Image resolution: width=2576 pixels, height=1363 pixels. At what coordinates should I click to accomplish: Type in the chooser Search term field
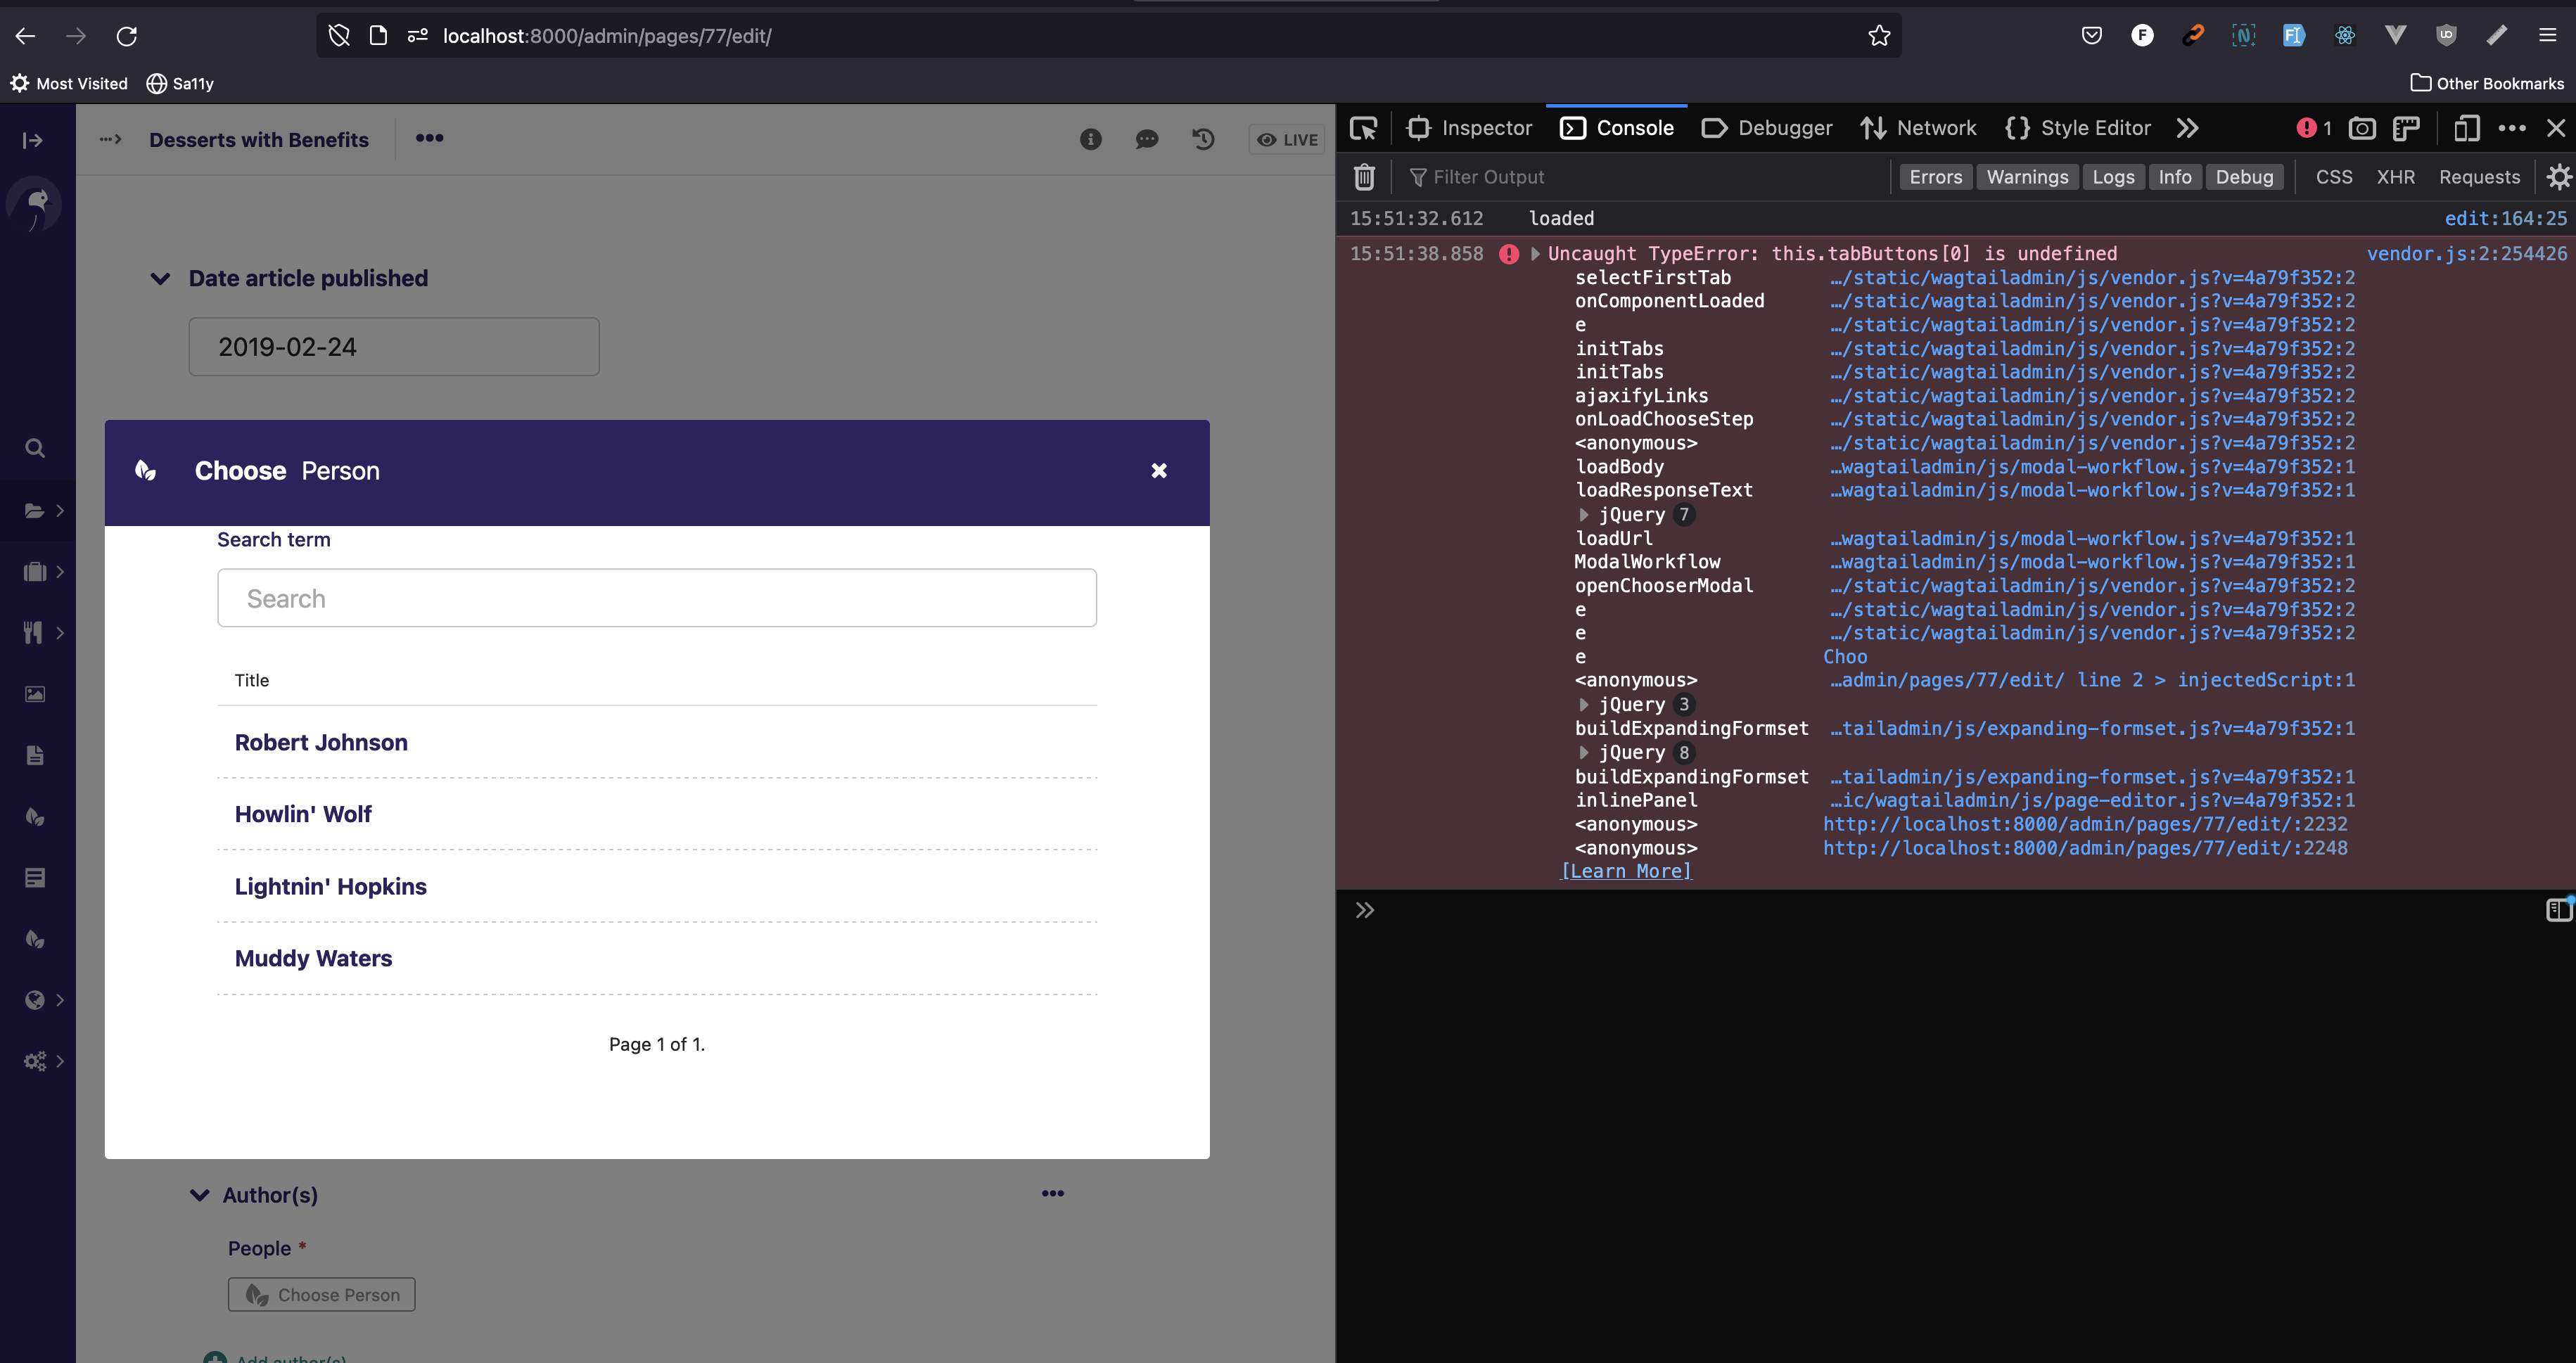tap(656, 597)
